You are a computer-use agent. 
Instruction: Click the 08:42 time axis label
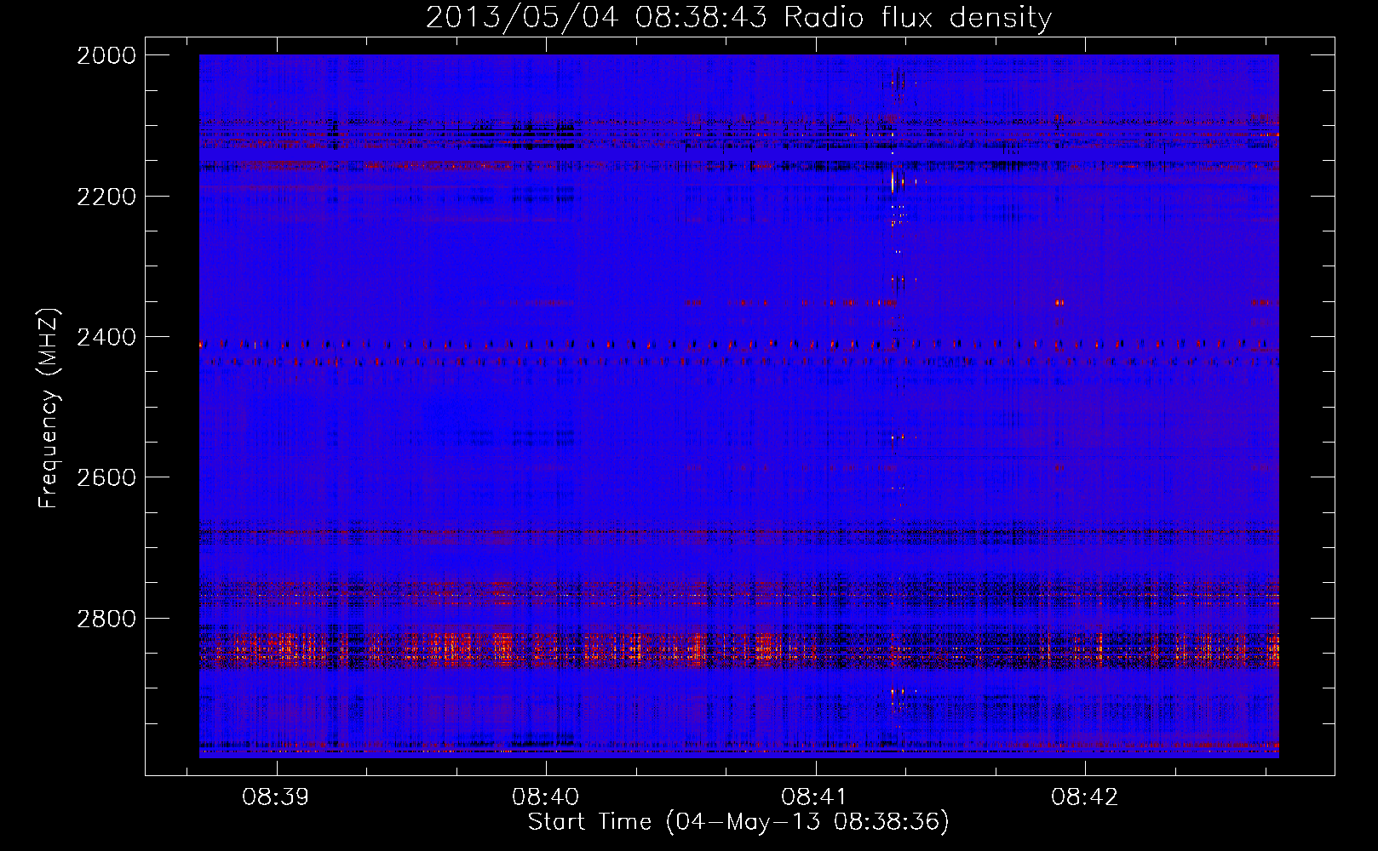pos(1084,797)
